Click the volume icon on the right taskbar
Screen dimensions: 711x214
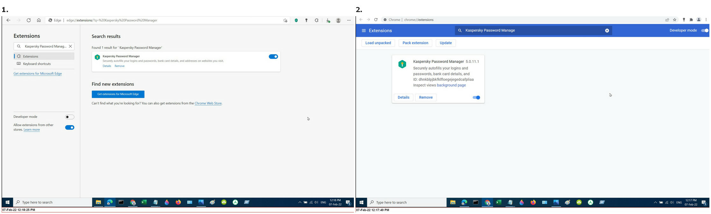click(672, 202)
